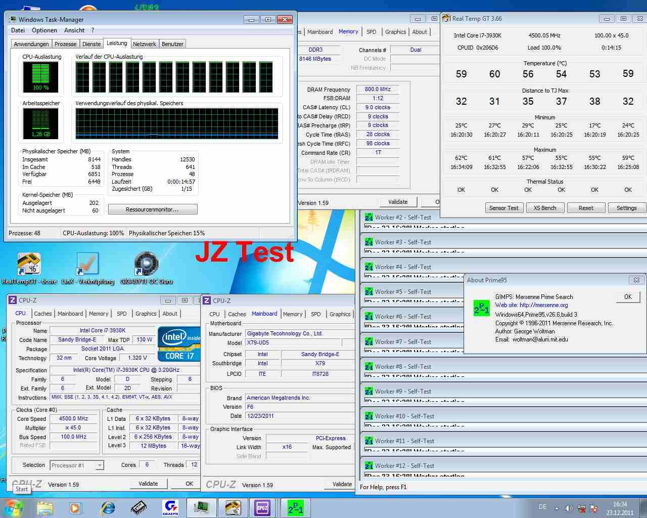Click the DE language indicator
This screenshot has width=647, height=518.
542,507
